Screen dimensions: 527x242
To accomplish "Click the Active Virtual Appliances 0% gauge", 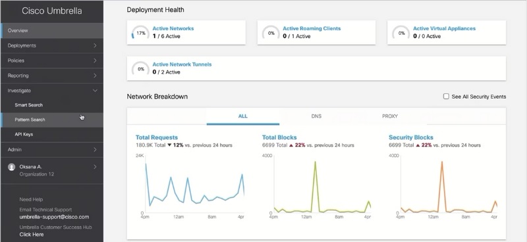I will point(401,34).
